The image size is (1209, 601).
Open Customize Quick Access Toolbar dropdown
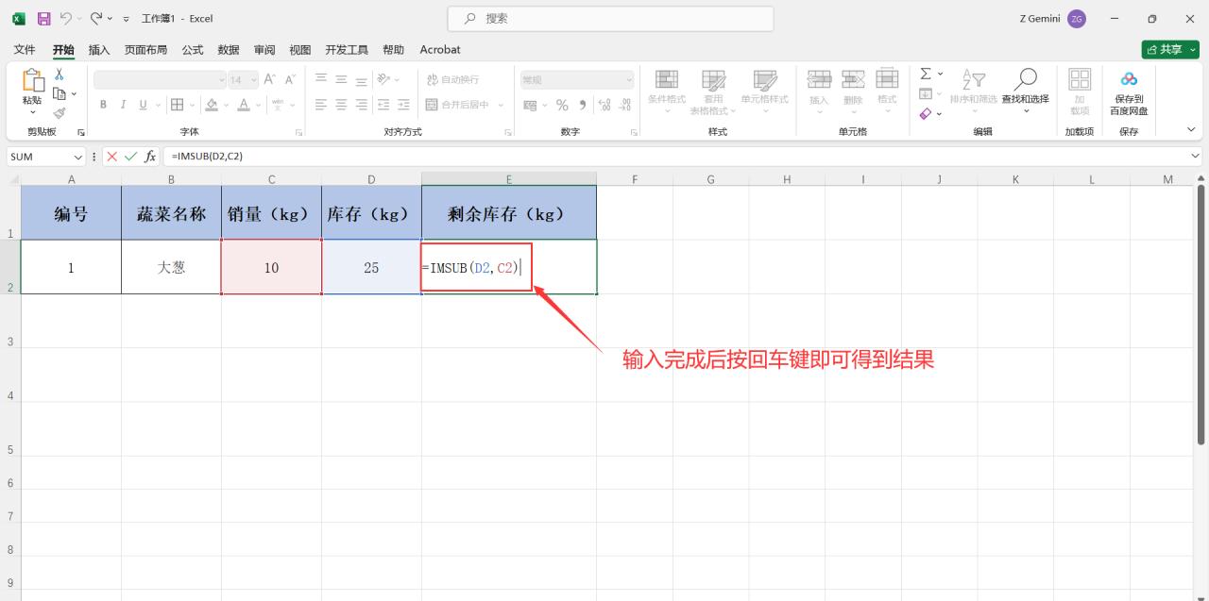coord(126,19)
